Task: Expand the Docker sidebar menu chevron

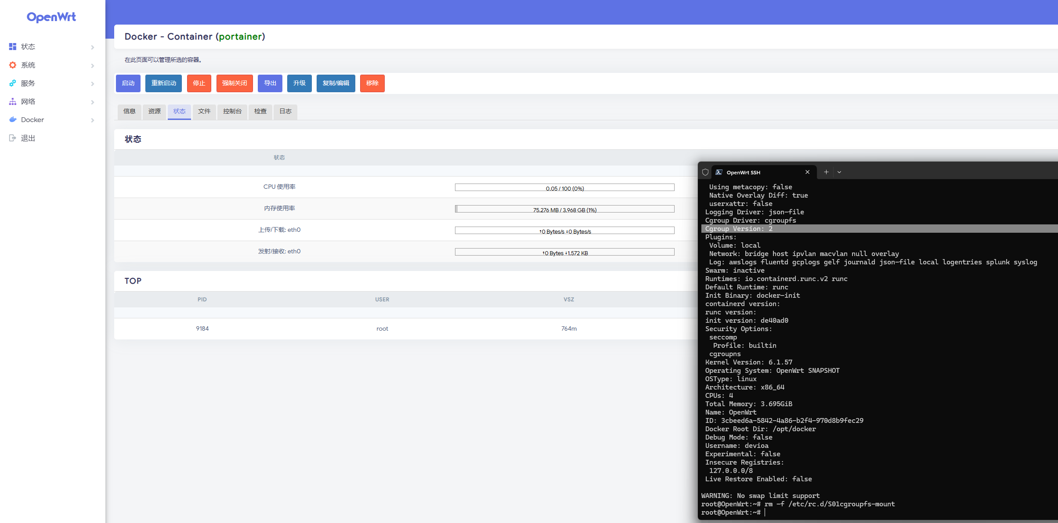Action: 92,120
